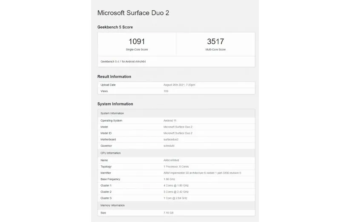The width and height of the screenshot is (350, 222).
Task: Click the 'Base Frequency' row label
Action: pyautogui.click(x=110, y=179)
